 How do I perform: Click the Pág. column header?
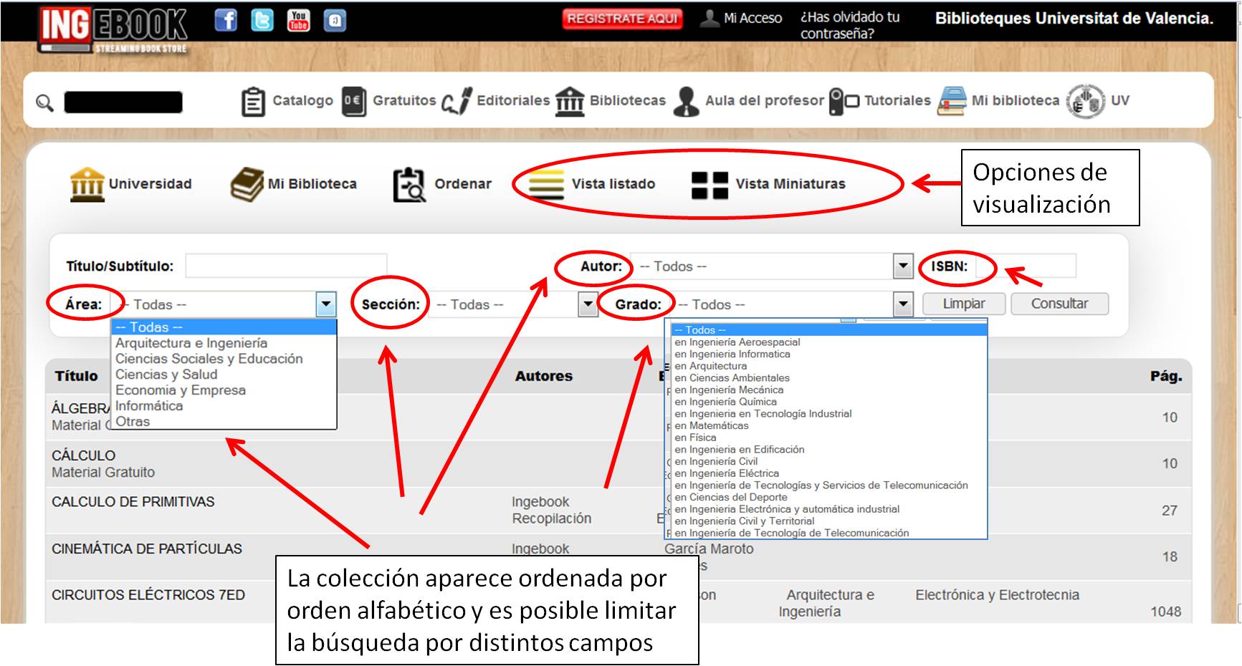(x=1166, y=376)
